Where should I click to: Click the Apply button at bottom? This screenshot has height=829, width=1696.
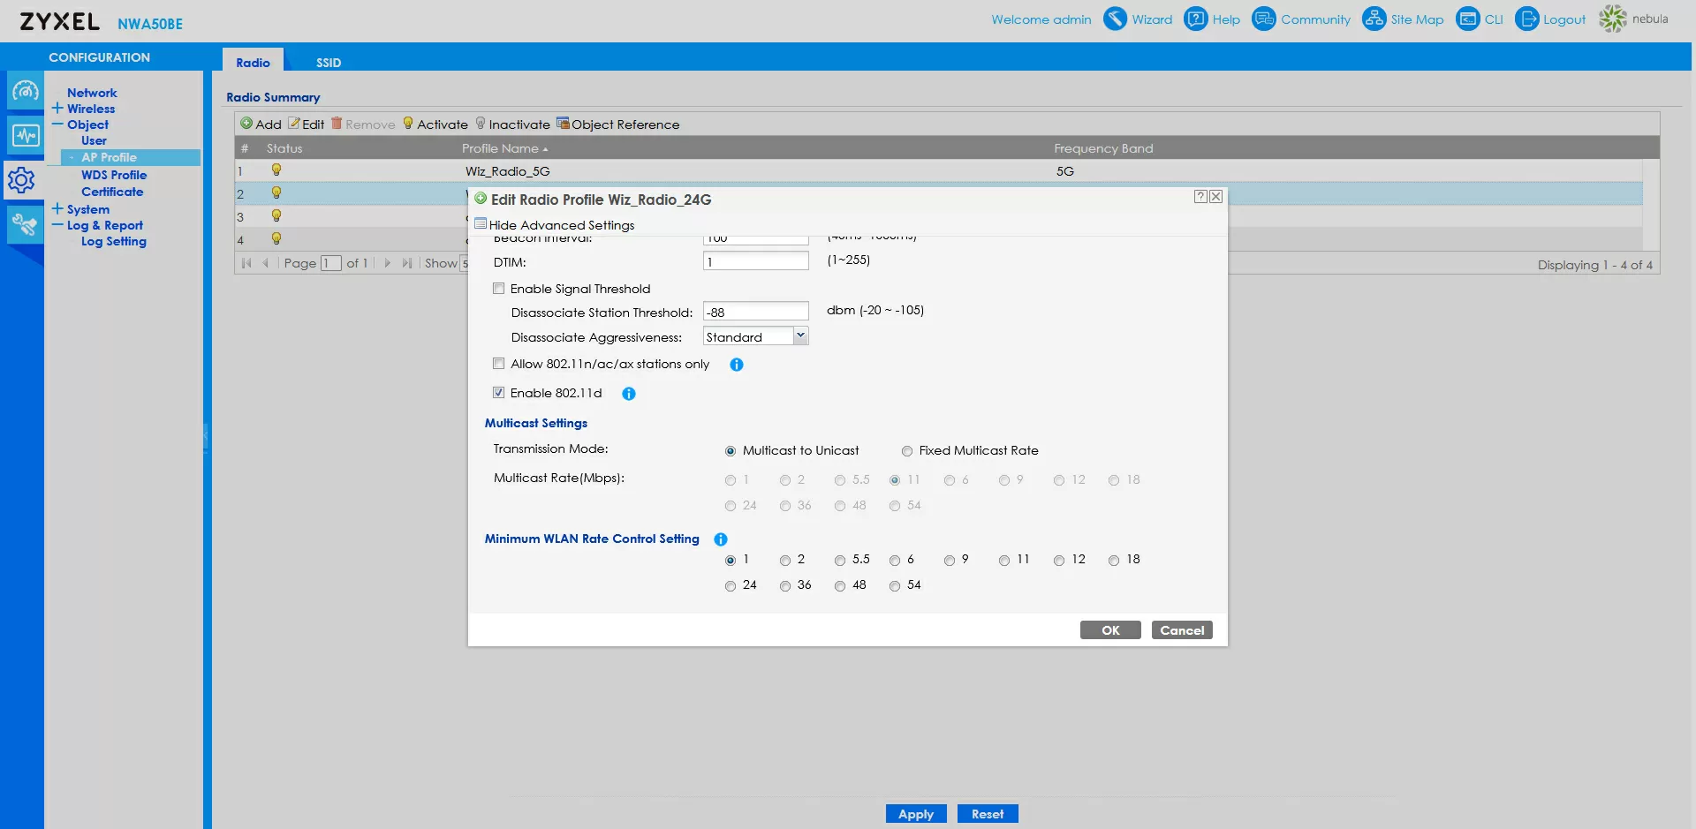pos(915,814)
